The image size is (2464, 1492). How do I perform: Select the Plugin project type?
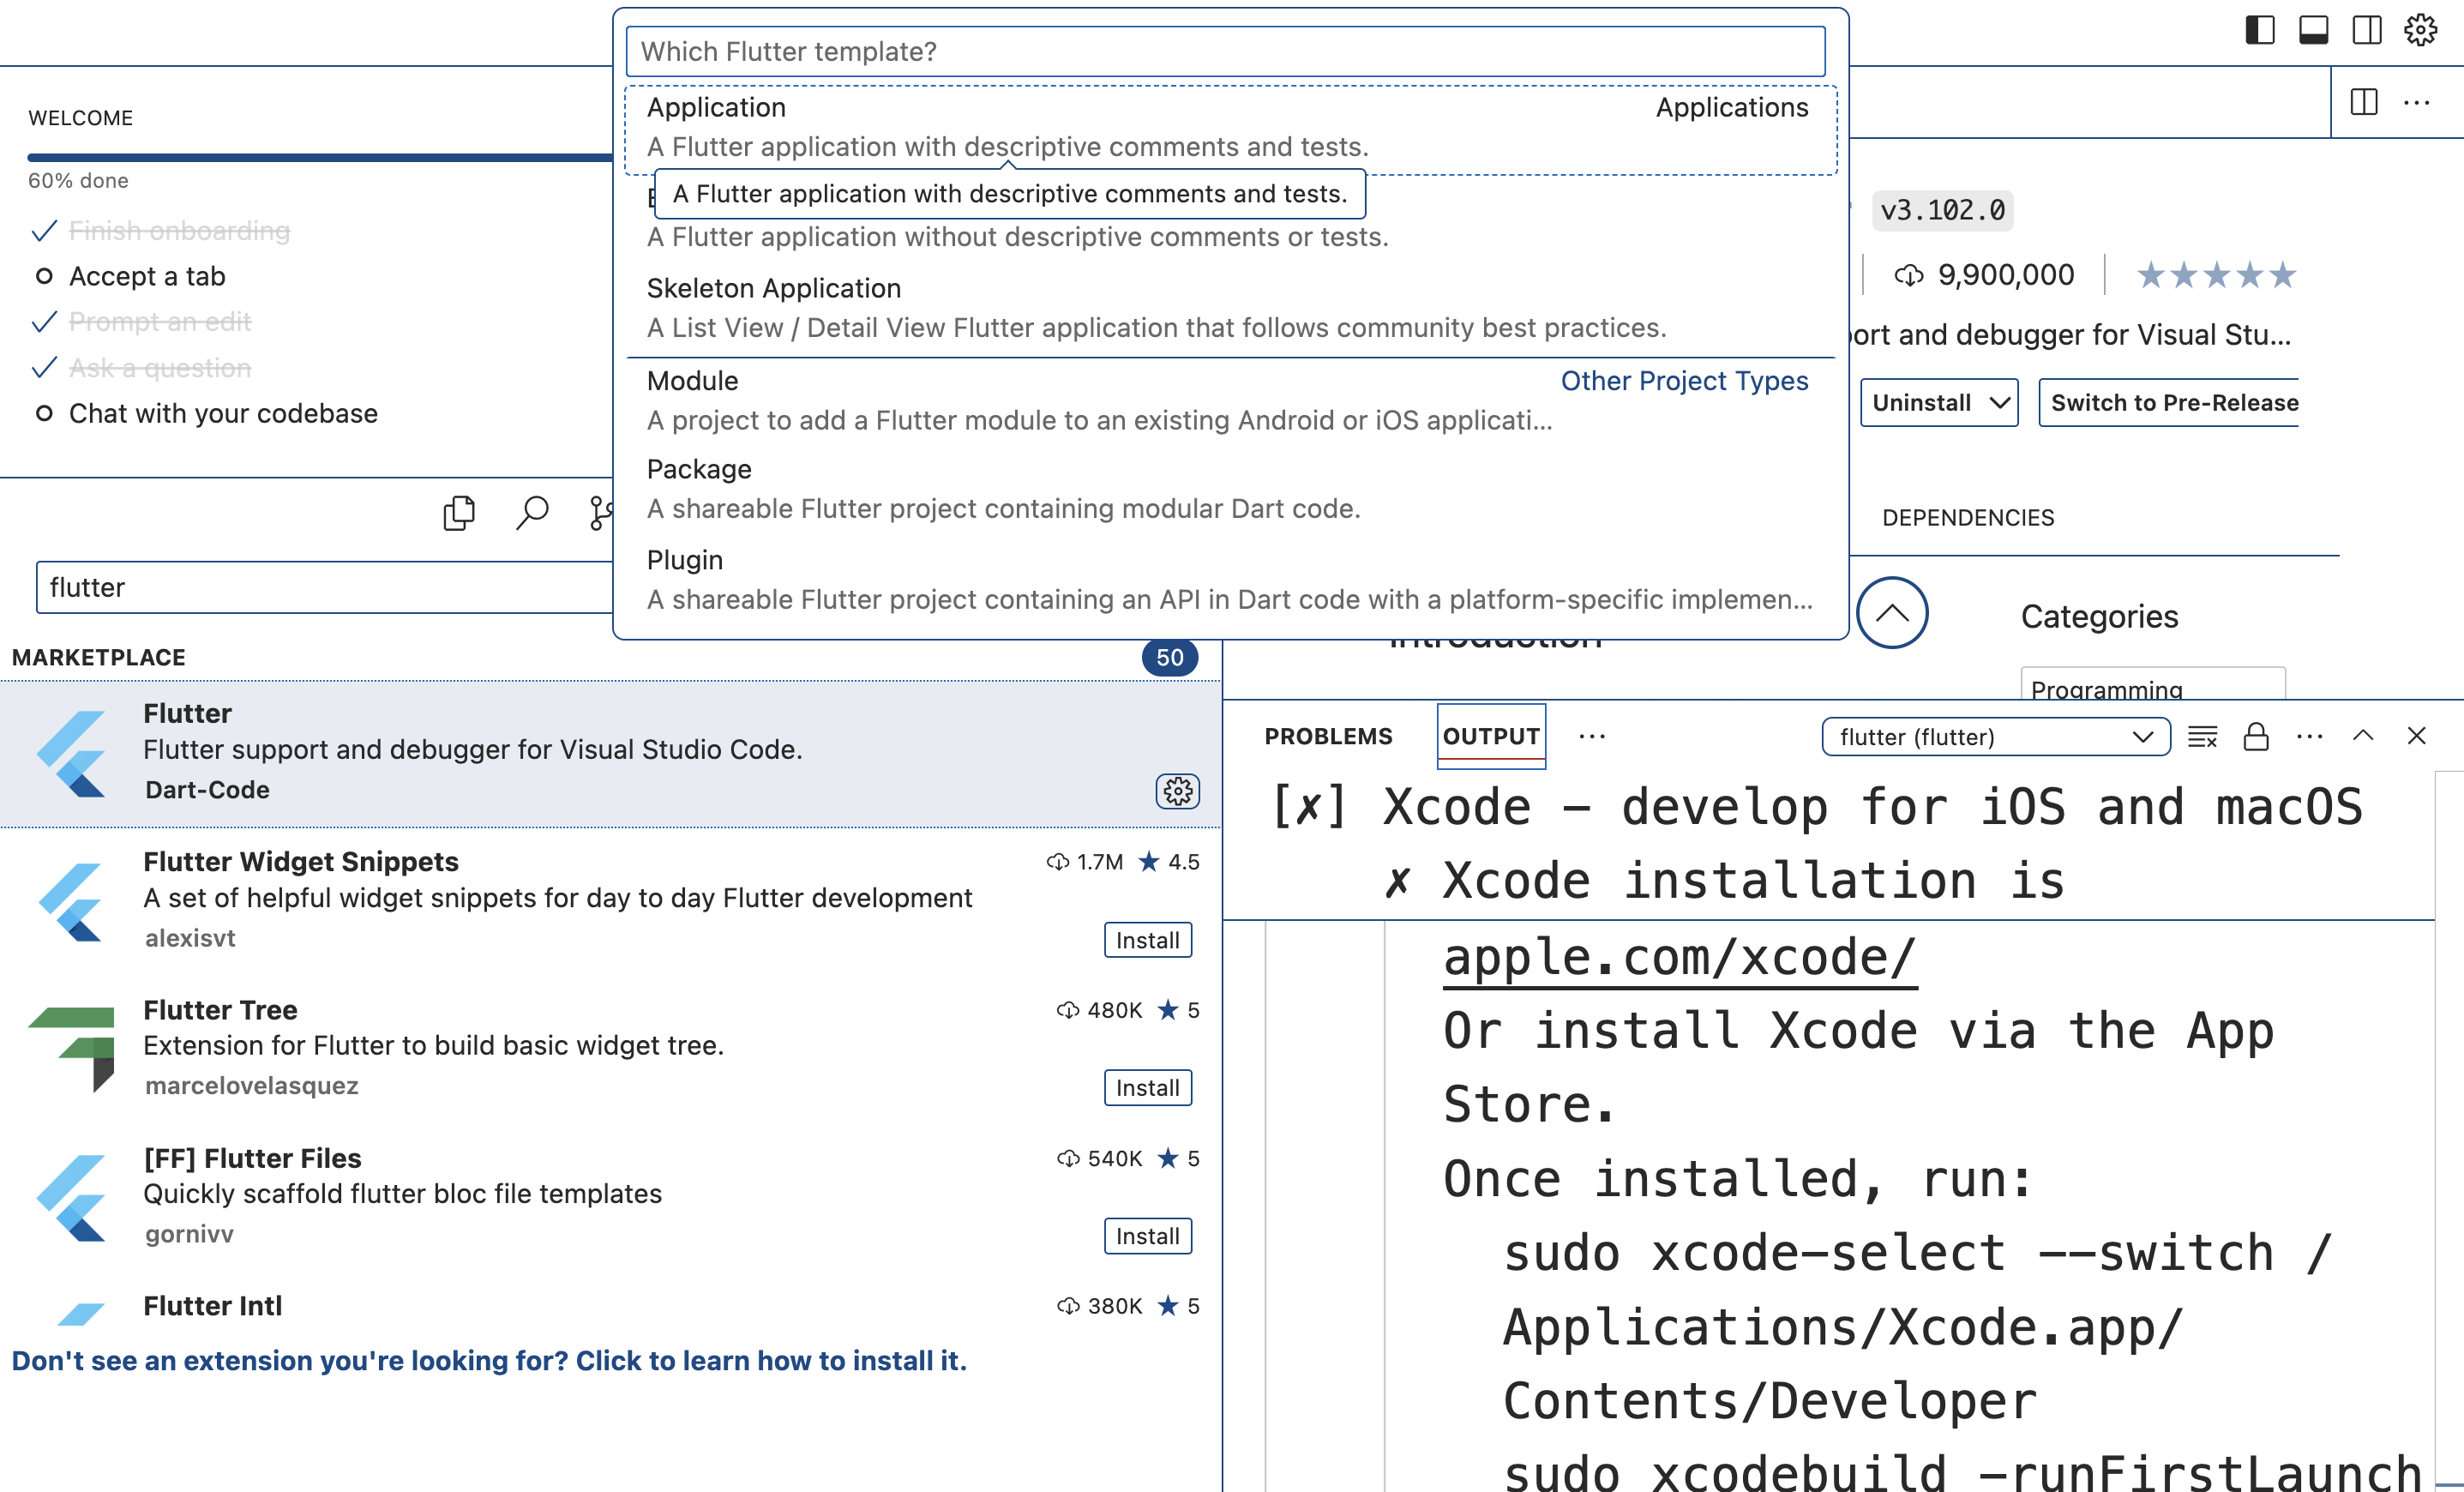pos(1230,580)
